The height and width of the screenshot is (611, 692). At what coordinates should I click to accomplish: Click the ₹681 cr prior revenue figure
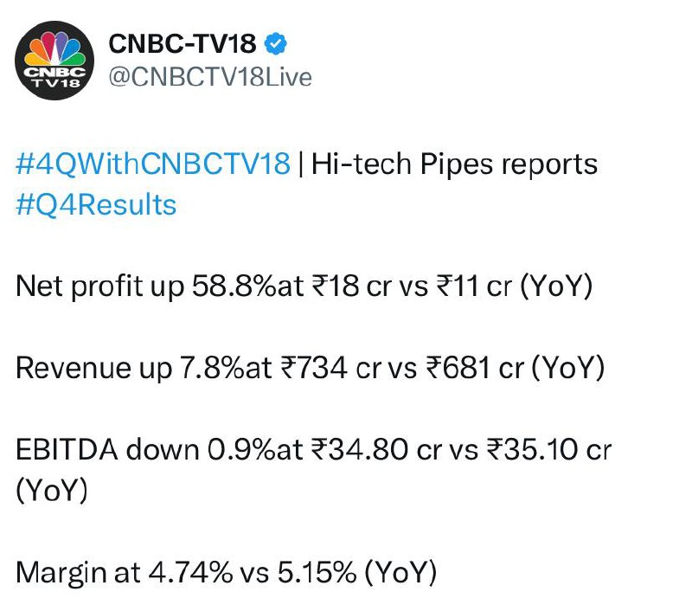(475, 368)
